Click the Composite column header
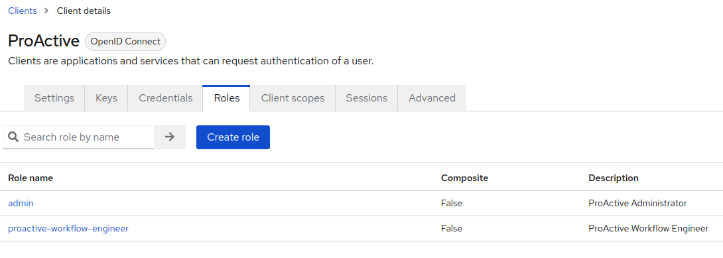This screenshot has height=258, width=723. pyautogui.click(x=464, y=178)
